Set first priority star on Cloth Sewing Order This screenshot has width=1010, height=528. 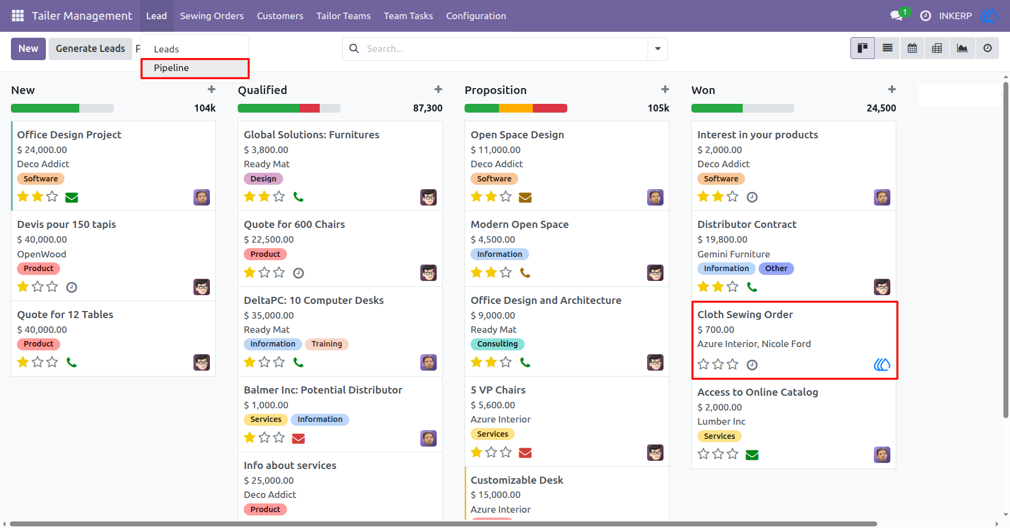point(703,364)
